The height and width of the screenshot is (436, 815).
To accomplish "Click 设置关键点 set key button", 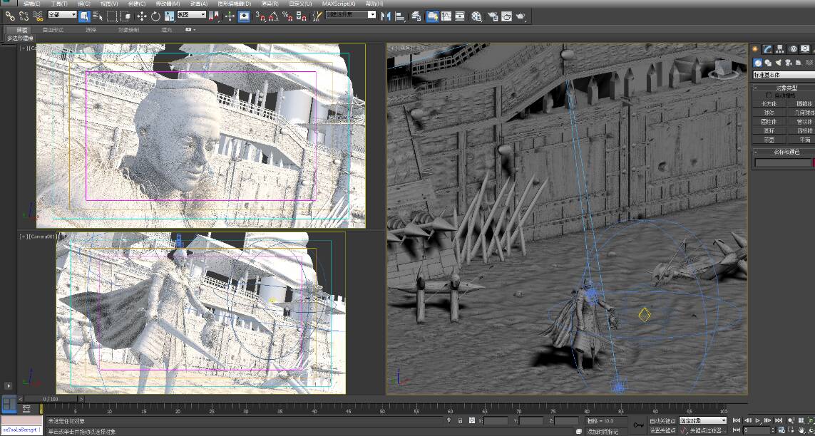I will coord(662,430).
